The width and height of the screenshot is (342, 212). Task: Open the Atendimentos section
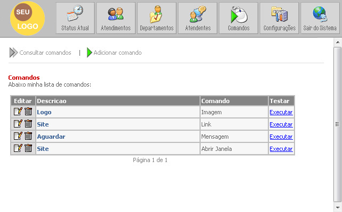(x=116, y=18)
